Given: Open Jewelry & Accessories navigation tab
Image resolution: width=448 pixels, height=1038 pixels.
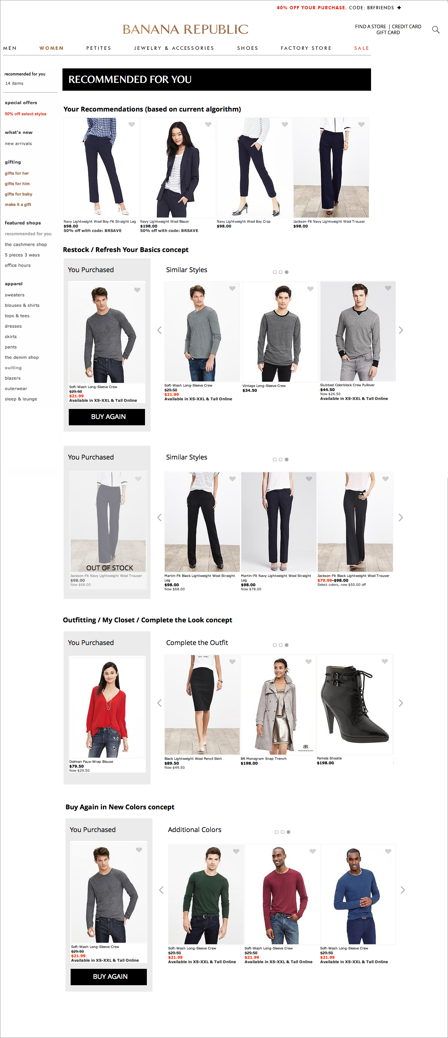Looking at the screenshot, I should [x=174, y=48].
